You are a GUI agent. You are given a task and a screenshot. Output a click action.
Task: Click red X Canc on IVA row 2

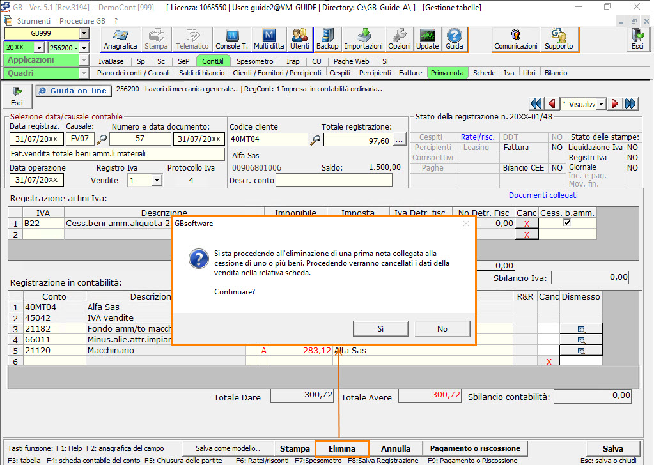[526, 234]
